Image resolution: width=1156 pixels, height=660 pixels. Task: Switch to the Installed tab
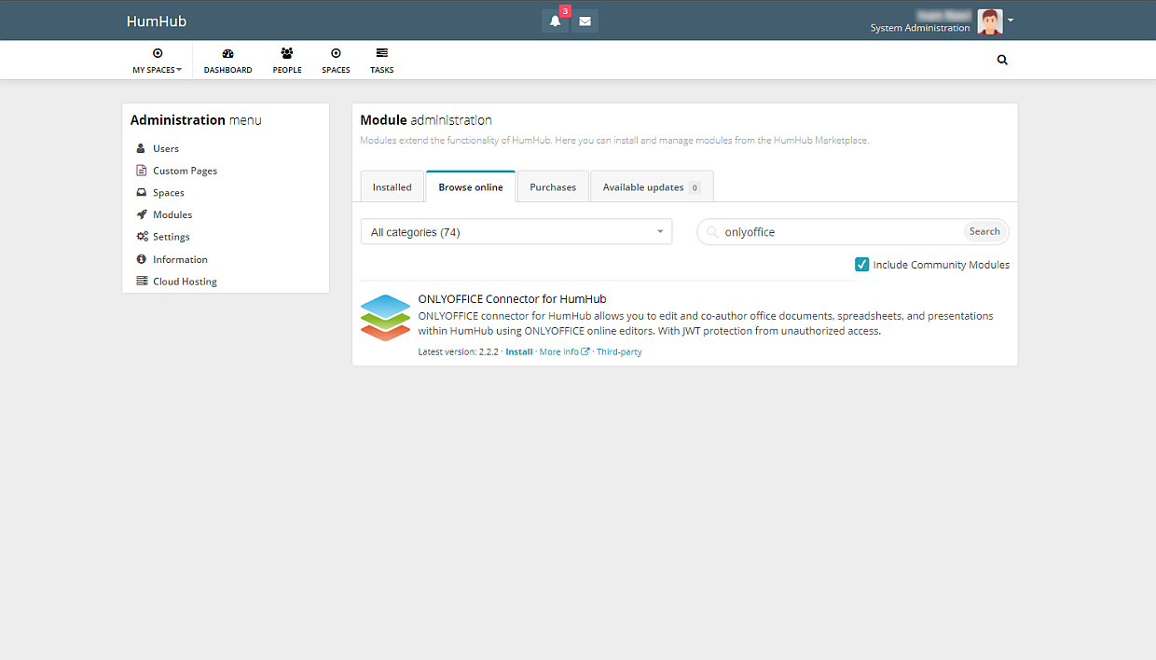(x=392, y=187)
